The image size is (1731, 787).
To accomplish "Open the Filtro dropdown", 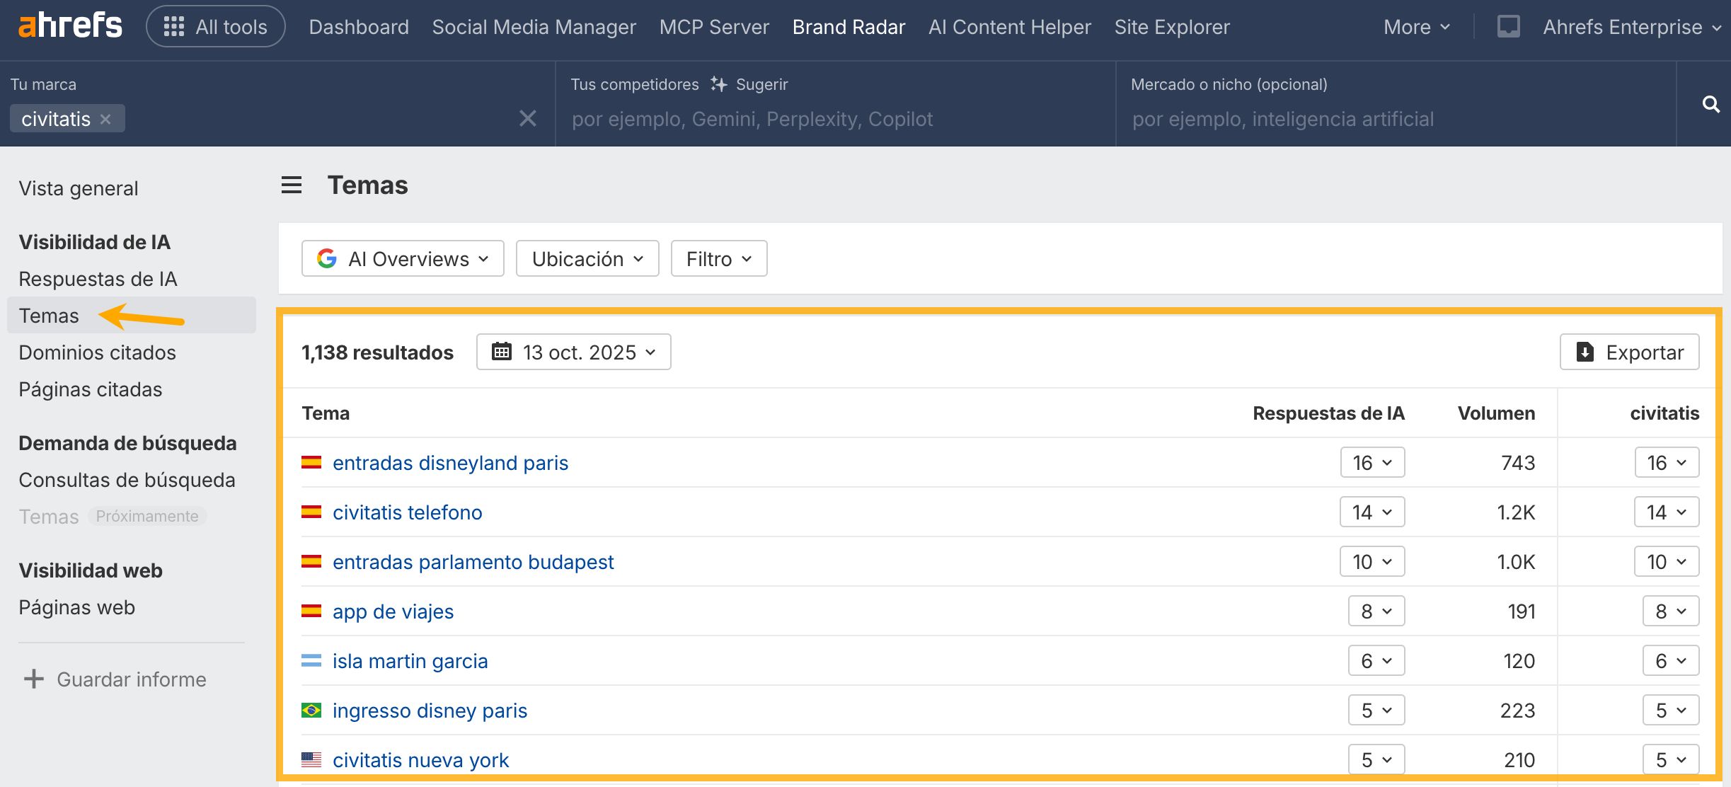I will click(718, 259).
